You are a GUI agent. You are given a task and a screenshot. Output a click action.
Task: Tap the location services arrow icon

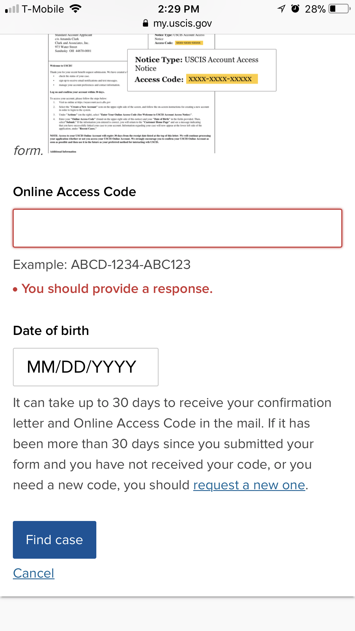point(282,9)
